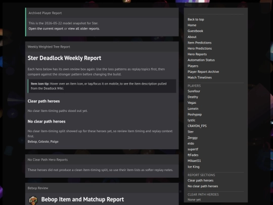This screenshot has height=205, width=273.
Task: Select player CRAYON_FPS
Action: [x=197, y=126]
